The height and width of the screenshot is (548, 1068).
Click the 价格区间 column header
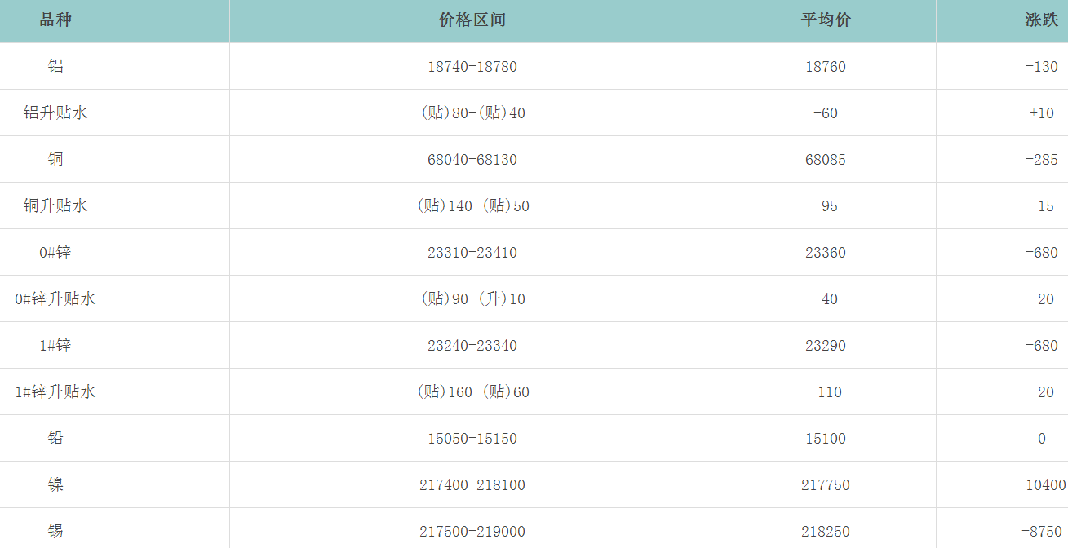point(472,20)
